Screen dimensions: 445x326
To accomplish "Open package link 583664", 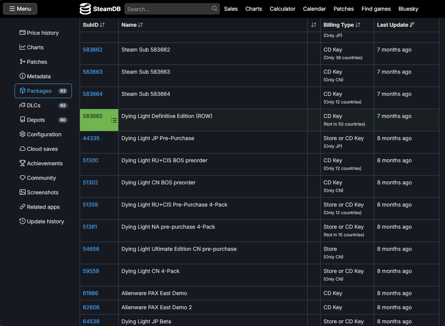I will coord(93,94).
